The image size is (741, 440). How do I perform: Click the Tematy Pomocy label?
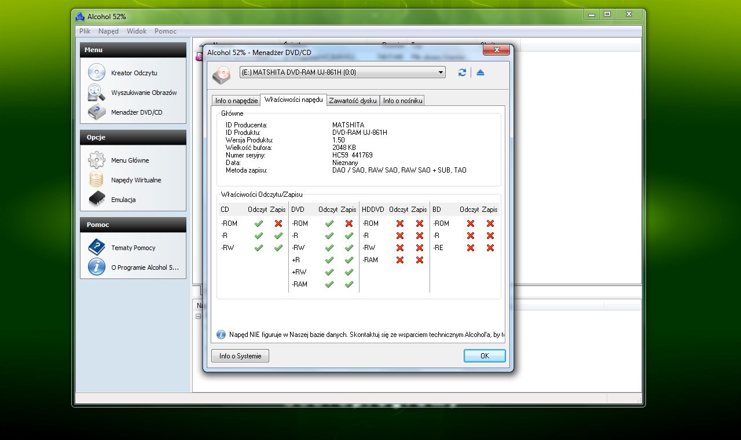(133, 248)
